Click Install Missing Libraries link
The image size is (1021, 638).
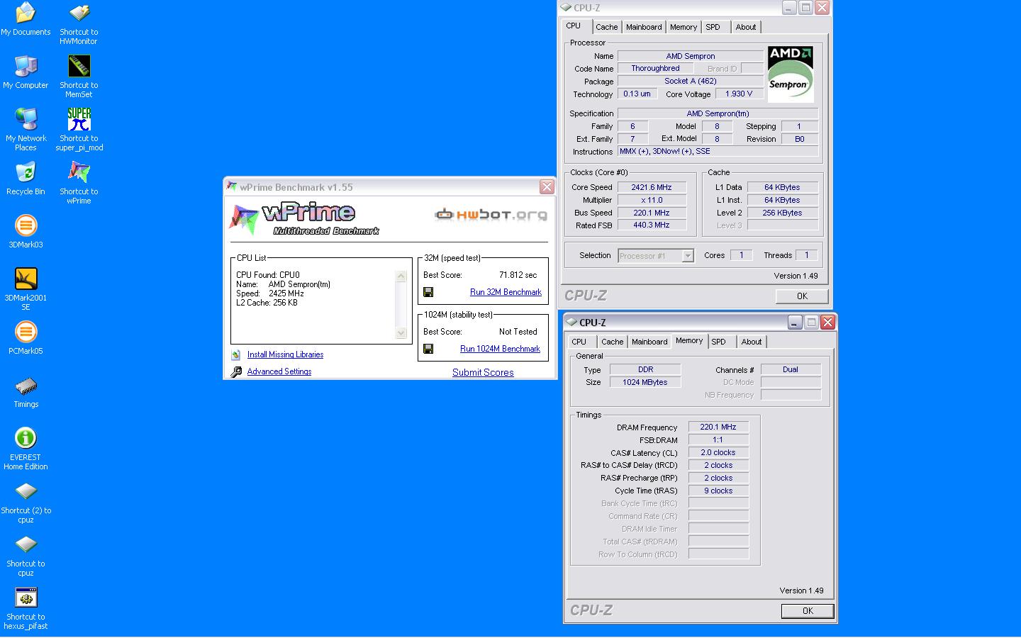tap(285, 354)
